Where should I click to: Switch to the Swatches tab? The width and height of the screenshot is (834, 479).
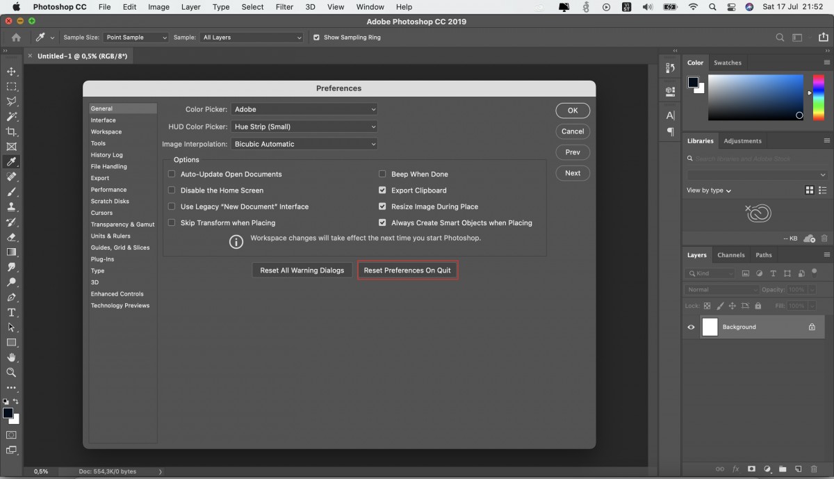[728, 63]
